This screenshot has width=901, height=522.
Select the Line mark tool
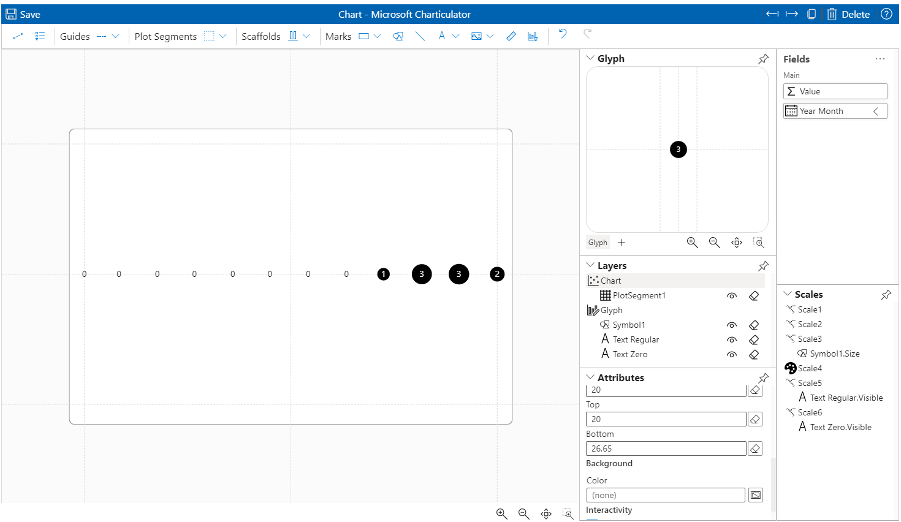click(x=420, y=37)
